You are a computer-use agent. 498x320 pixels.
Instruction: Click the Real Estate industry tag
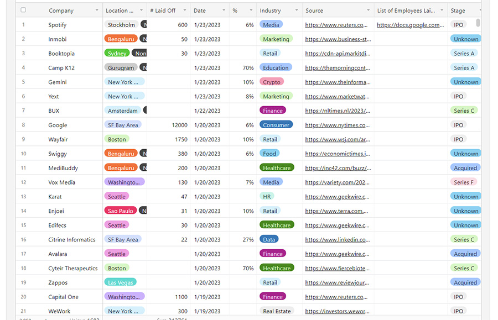(277, 311)
